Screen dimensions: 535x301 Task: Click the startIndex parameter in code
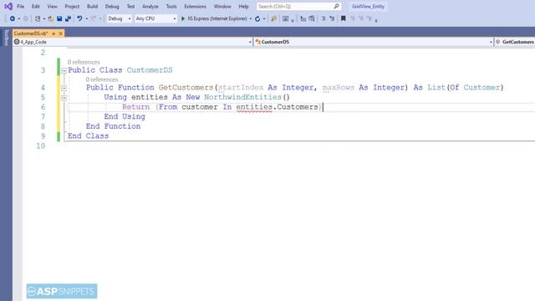point(241,88)
